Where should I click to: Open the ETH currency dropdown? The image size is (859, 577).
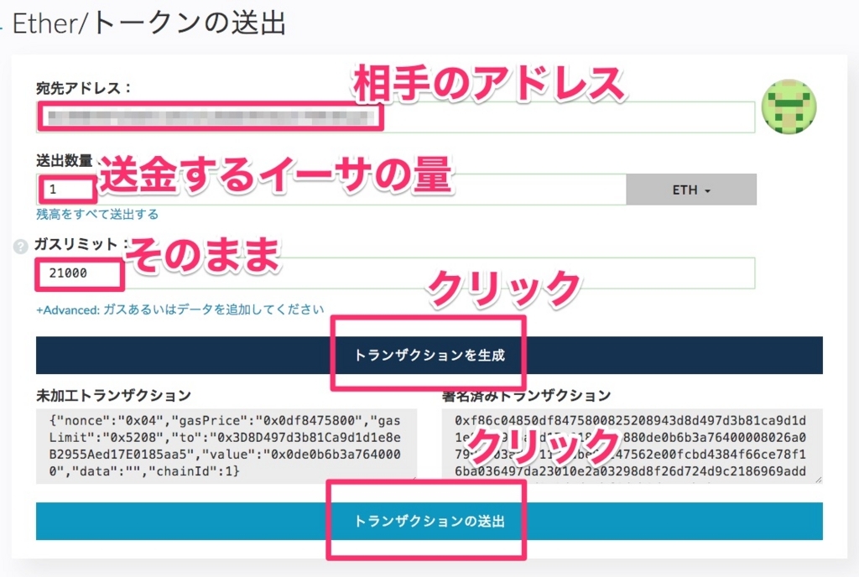coord(691,190)
